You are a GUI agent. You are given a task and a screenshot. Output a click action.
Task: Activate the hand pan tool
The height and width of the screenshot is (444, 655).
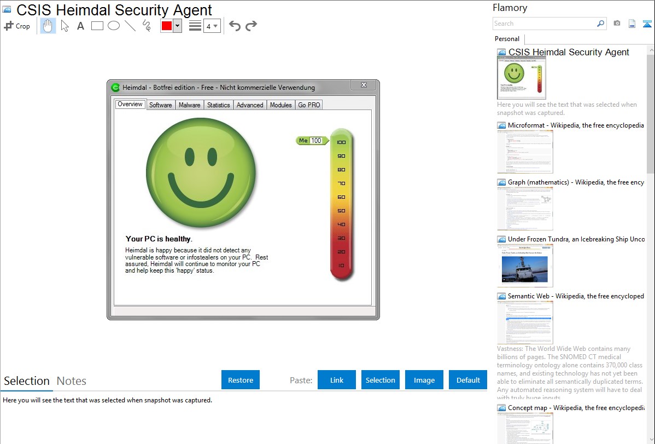pos(48,26)
